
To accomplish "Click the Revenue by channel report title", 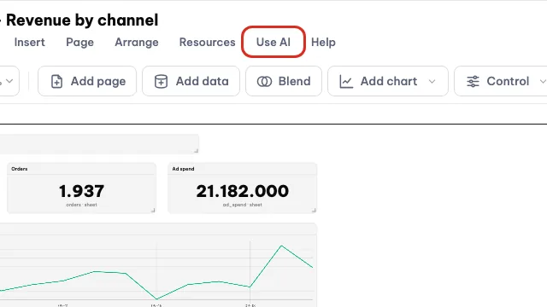I will [82, 20].
